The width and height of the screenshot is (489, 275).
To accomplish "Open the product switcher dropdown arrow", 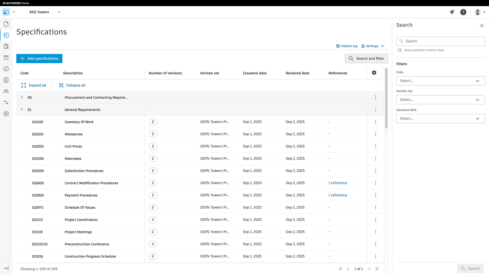I will click(x=14, y=12).
